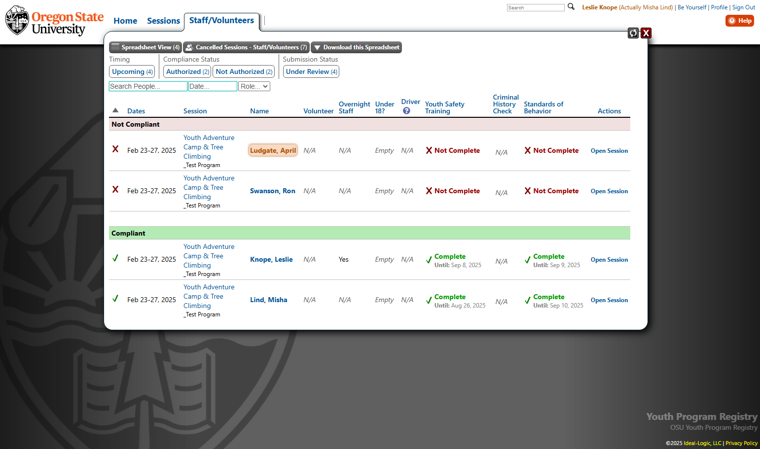Open Spreadsheet View (4)
760x449 pixels.
point(145,47)
